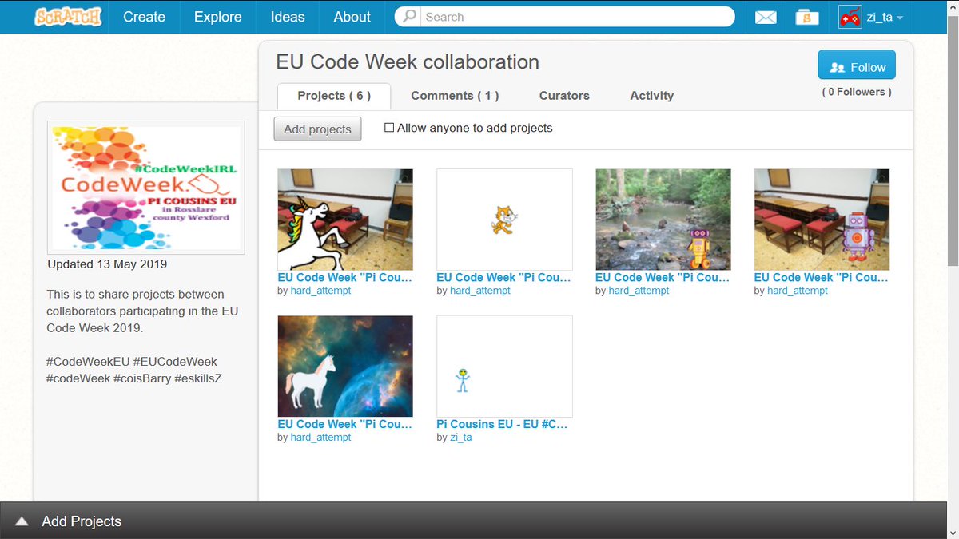
Task: Open title link under space unicorn thumbnail
Action: click(345, 424)
